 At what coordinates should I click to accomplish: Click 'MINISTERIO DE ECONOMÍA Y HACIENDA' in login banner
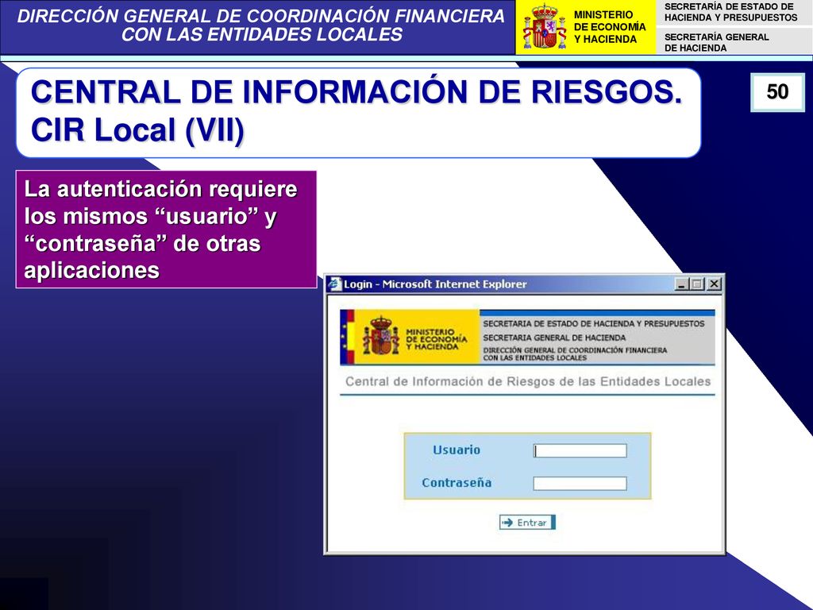436,339
